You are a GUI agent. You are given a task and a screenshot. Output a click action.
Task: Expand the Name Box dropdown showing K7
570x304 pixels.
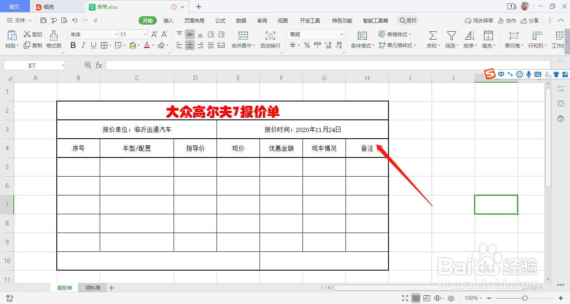63,66
